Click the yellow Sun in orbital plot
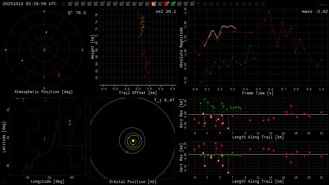329x185 pixels. point(133,141)
